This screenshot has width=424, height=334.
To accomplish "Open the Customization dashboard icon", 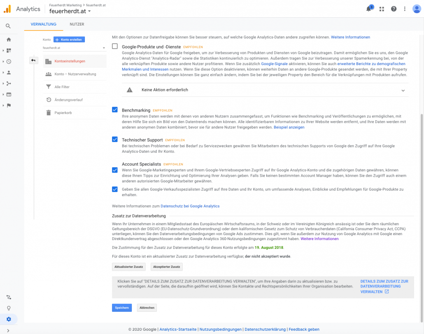I will point(9,51).
